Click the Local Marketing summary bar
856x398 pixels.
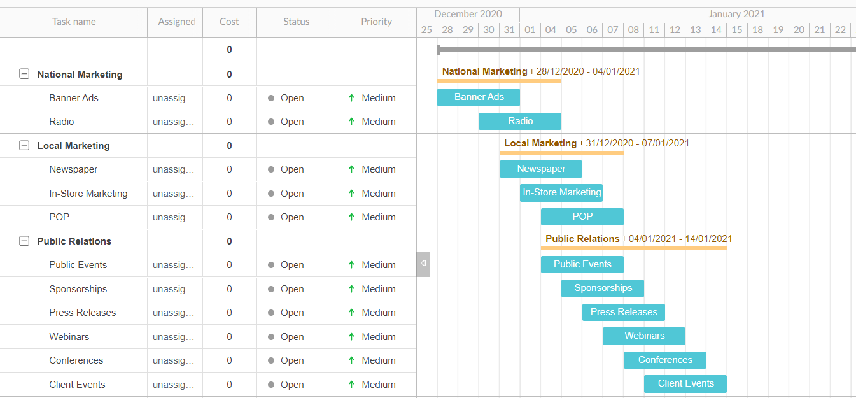pyautogui.click(x=561, y=153)
